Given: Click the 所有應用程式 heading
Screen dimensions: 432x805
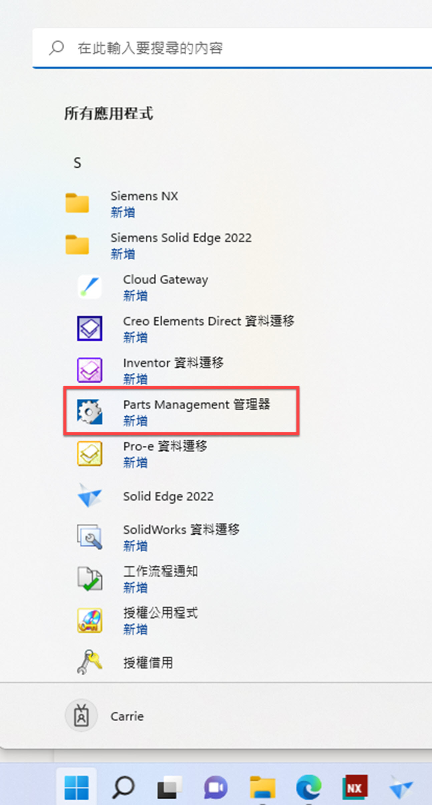Looking at the screenshot, I should click(x=109, y=114).
